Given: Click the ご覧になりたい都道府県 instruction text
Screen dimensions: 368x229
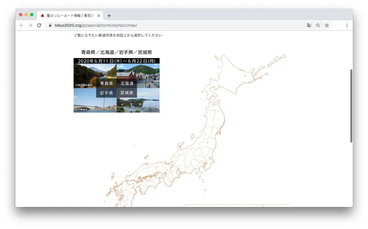Looking at the screenshot, I should [x=118, y=35].
